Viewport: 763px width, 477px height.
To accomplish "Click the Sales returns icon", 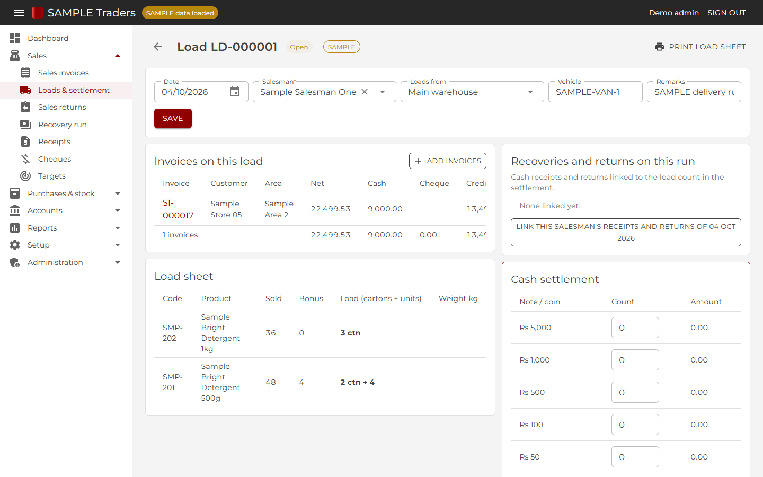I will [x=25, y=107].
